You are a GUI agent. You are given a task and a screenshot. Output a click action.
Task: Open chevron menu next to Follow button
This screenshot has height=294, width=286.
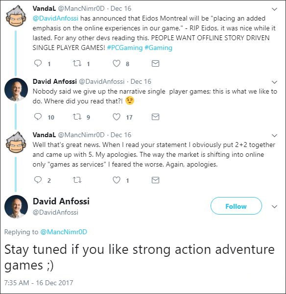(274, 207)
